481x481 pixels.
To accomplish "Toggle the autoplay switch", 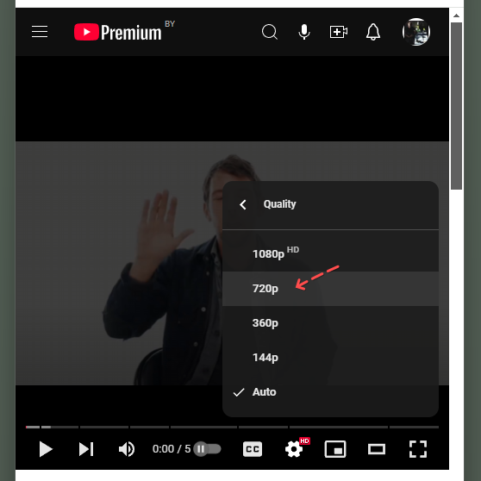I will 208,449.
